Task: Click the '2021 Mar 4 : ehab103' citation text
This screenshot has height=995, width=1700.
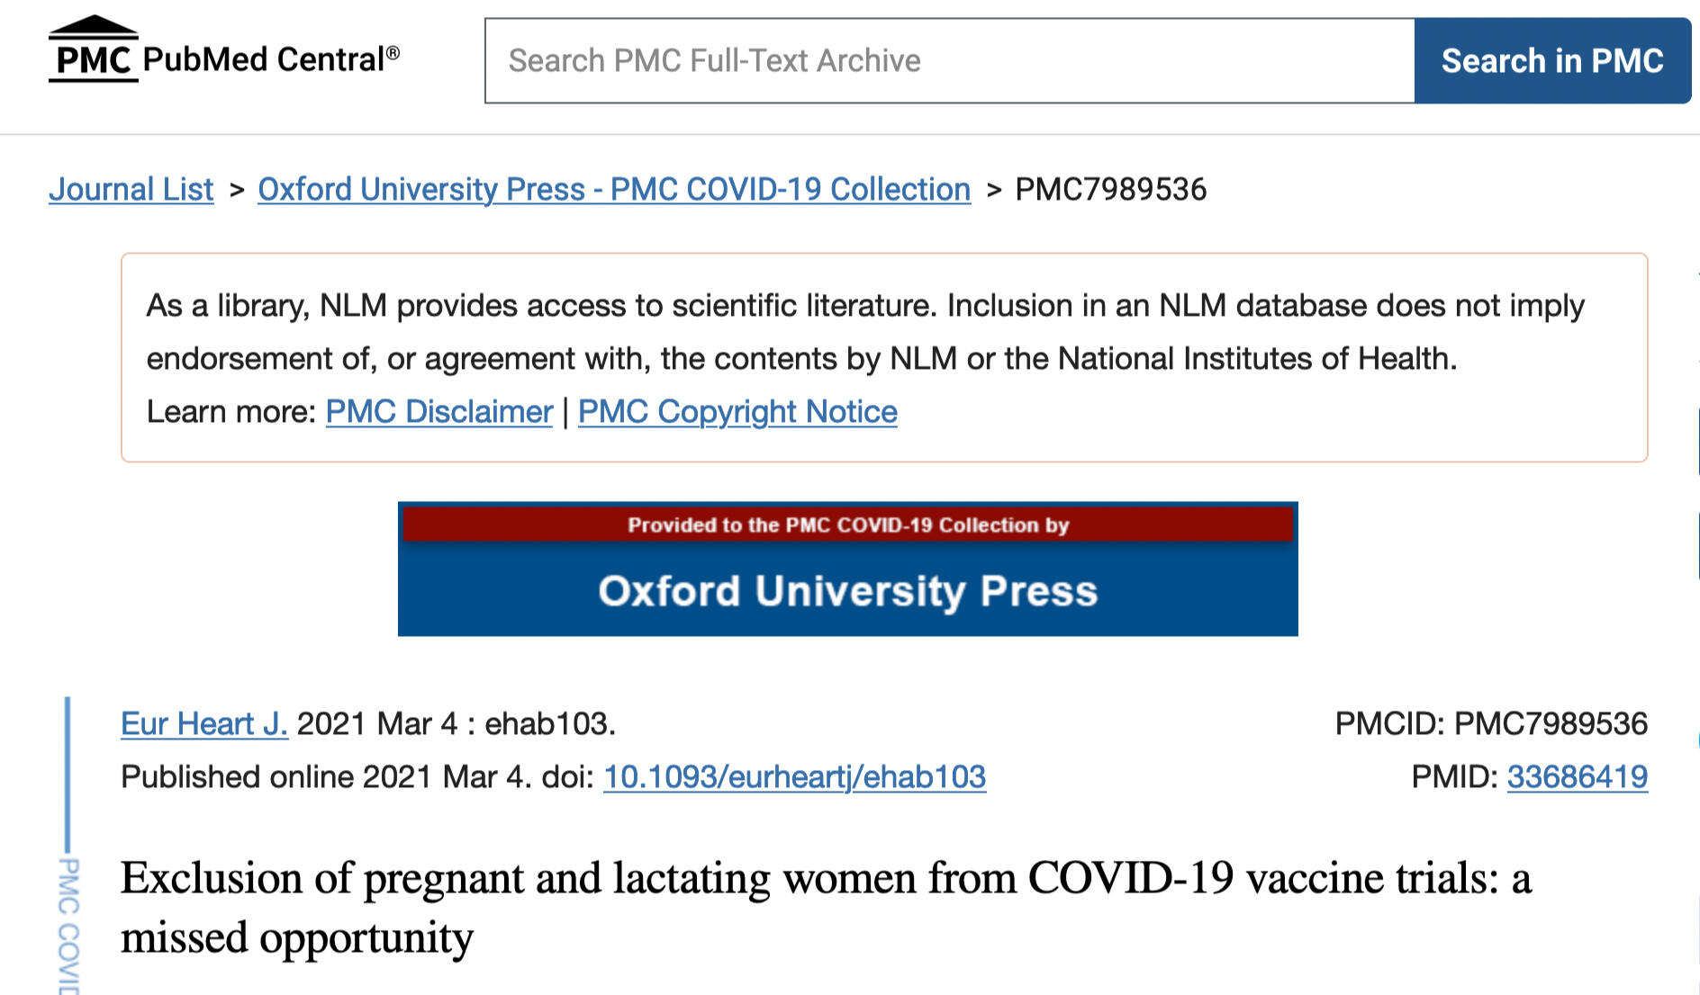Action: [456, 723]
